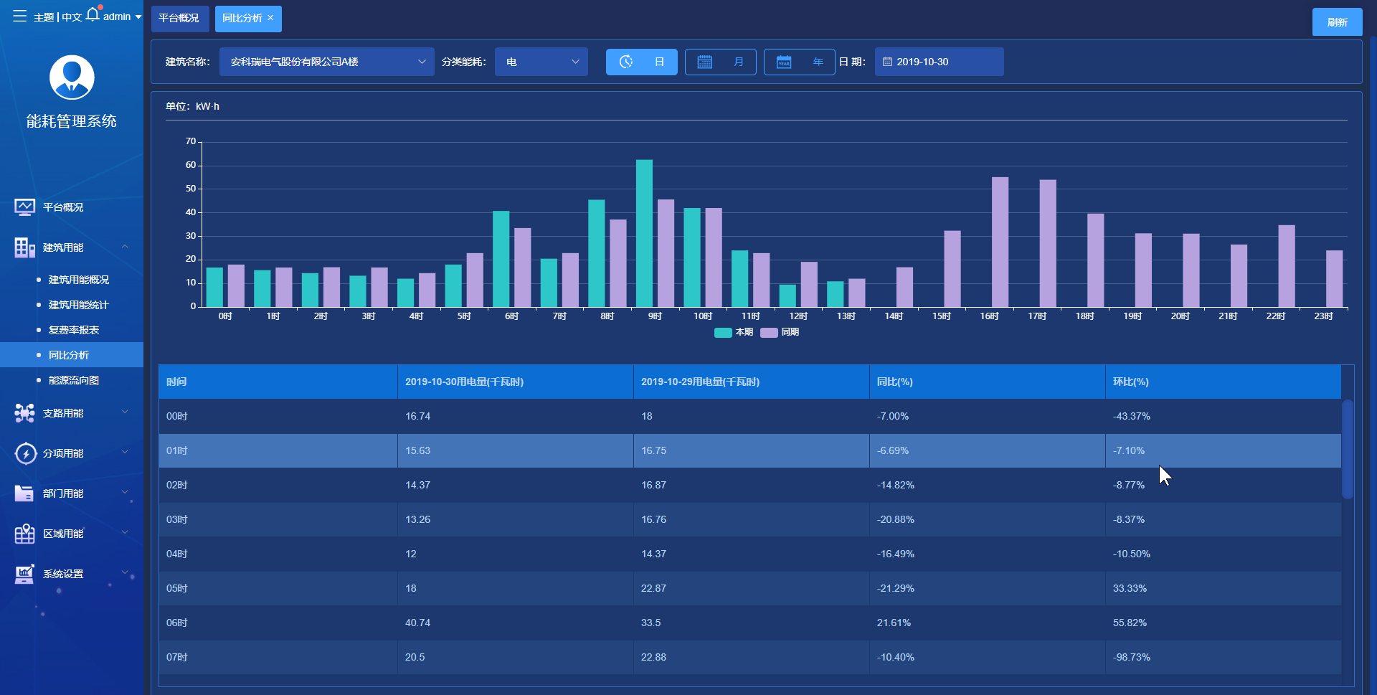Click the 系统设置 chart icon
The width and height of the screenshot is (1377, 695).
click(25, 574)
